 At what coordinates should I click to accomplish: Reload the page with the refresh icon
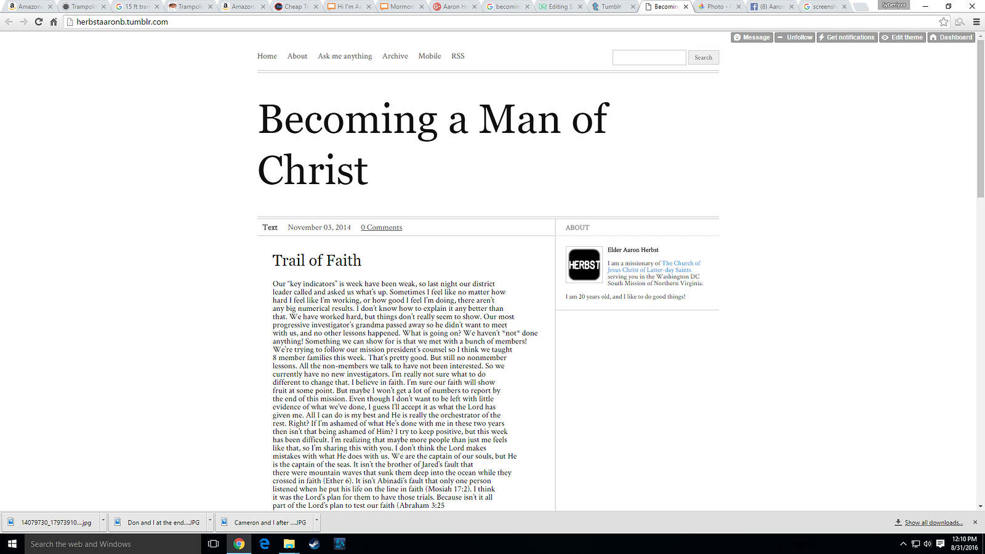[x=39, y=22]
